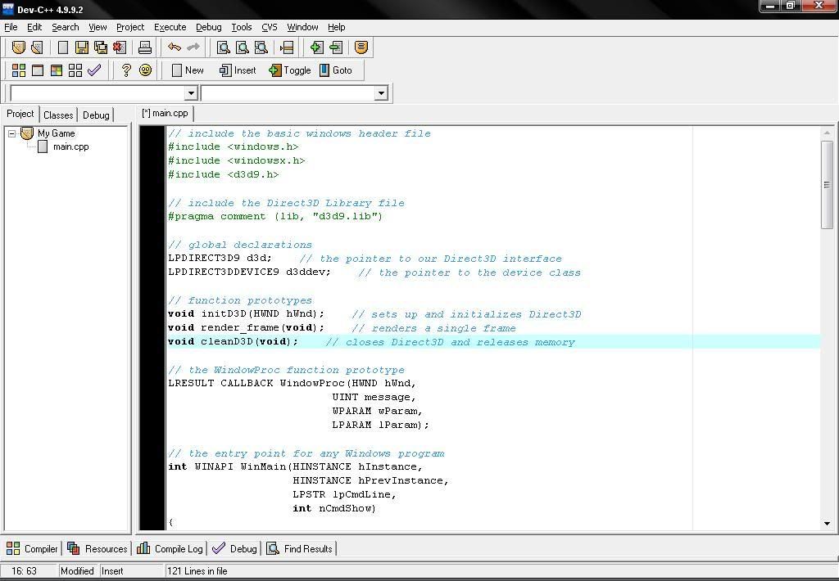The image size is (839, 581).
Task: Click the Compile icon with colored squares
Action: tap(18, 70)
